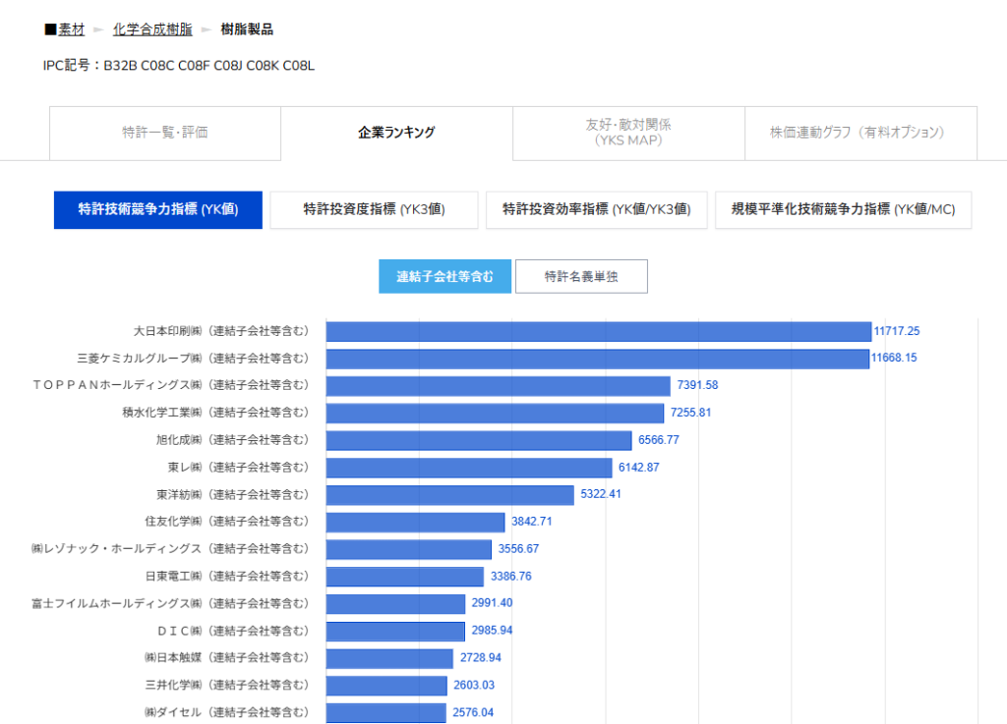Toggle 特許名義単独 view
The image size is (1007, 724).
pos(581,276)
